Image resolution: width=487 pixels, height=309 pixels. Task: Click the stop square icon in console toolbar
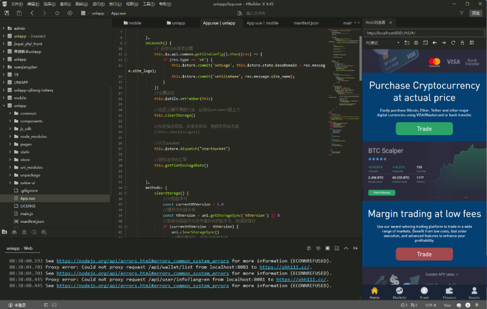point(328,248)
